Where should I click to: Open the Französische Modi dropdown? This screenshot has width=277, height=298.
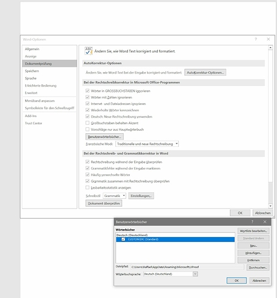point(147,144)
